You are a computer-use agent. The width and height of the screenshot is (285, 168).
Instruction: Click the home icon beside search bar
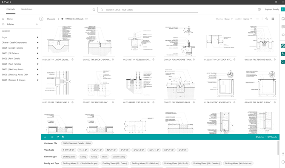[x=94, y=10]
